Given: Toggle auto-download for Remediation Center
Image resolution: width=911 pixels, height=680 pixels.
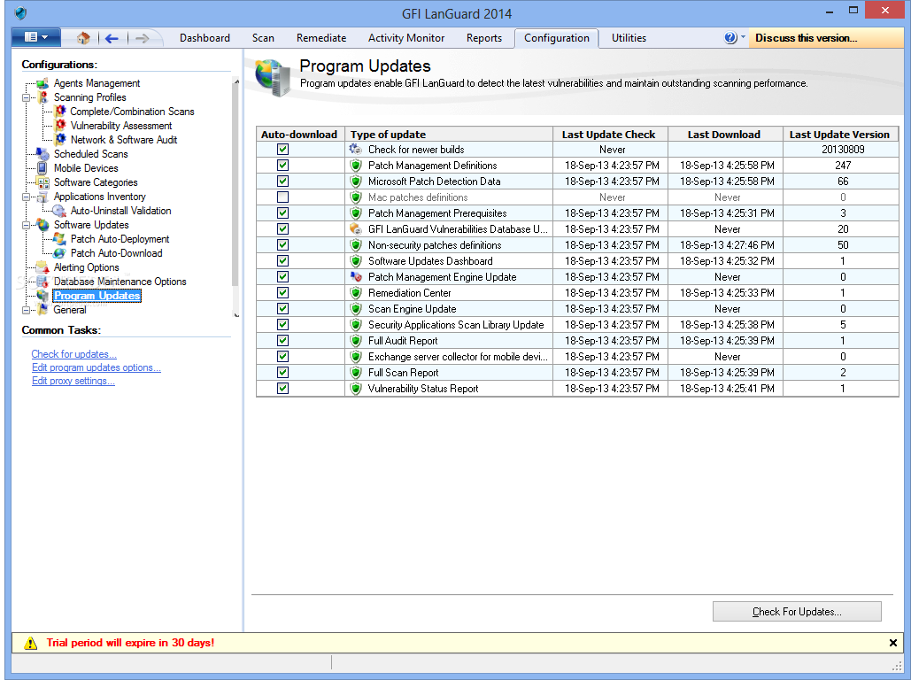Looking at the screenshot, I should click(x=282, y=293).
